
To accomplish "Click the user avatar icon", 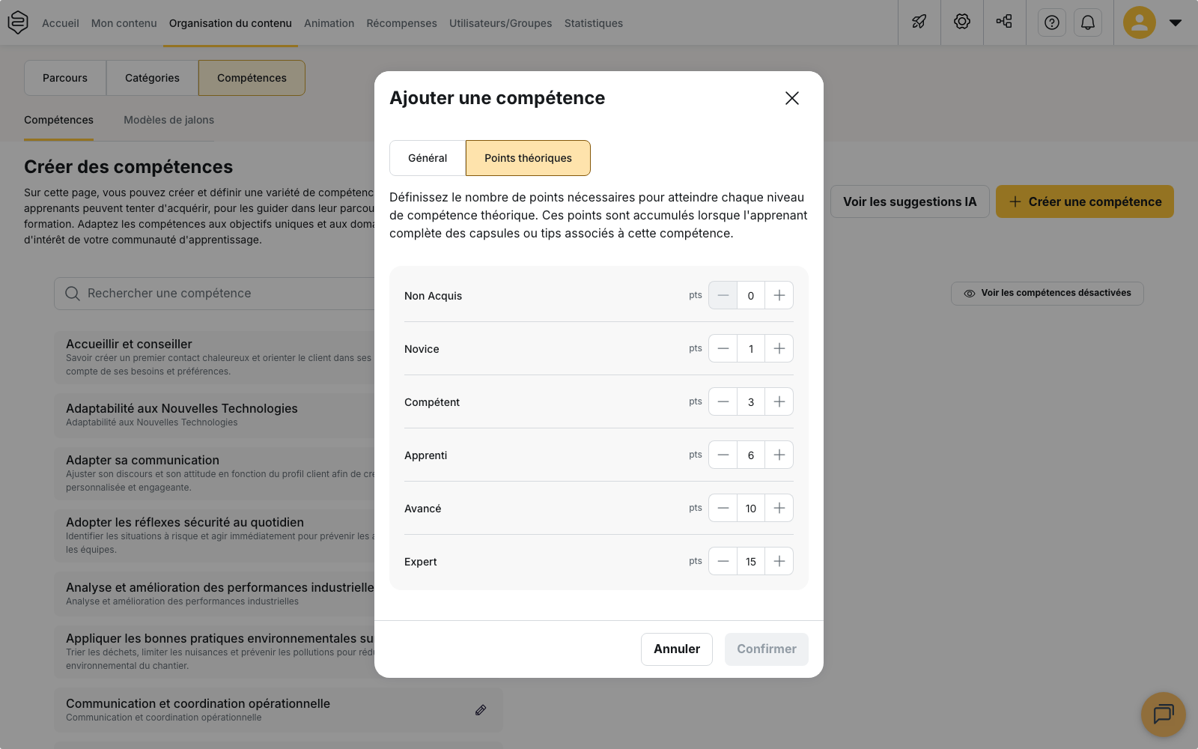I will 1140,22.
